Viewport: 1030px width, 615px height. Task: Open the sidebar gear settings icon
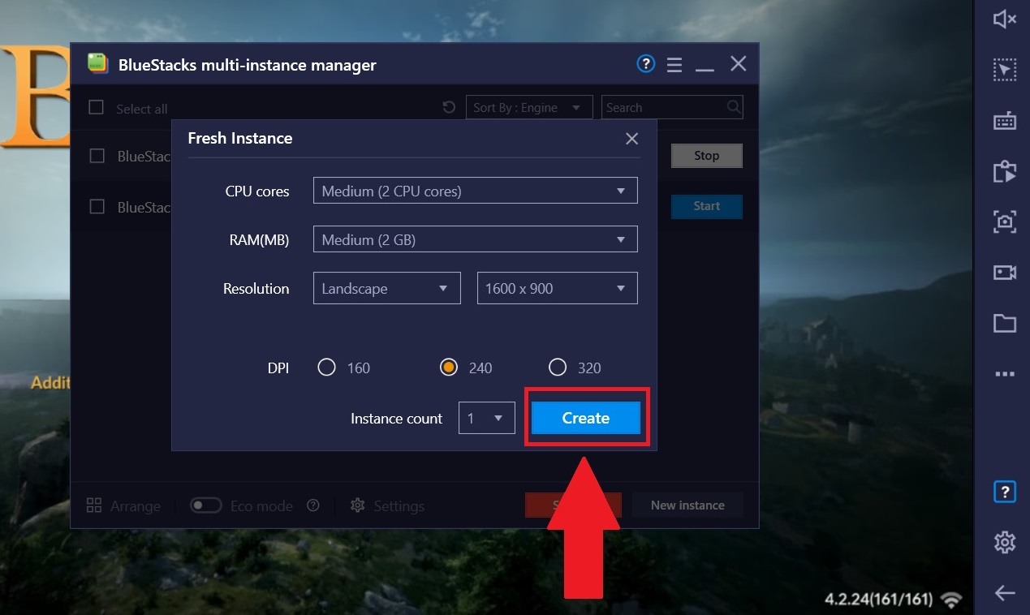tap(1005, 541)
